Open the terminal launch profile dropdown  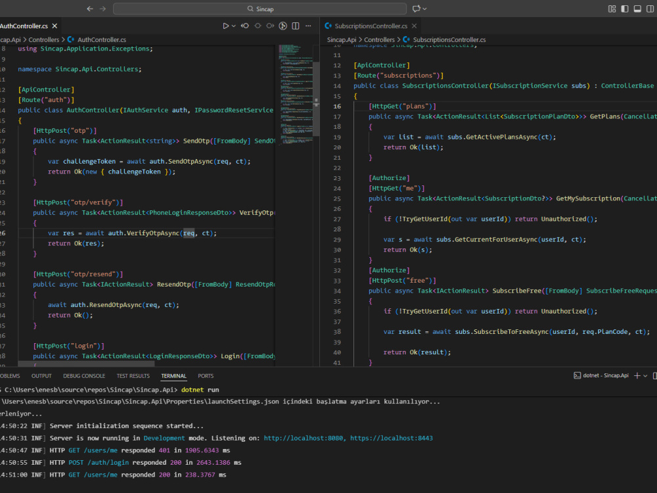(x=645, y=375)
